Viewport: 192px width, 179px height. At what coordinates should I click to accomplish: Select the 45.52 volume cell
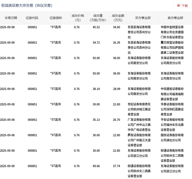tap(96, 27)
